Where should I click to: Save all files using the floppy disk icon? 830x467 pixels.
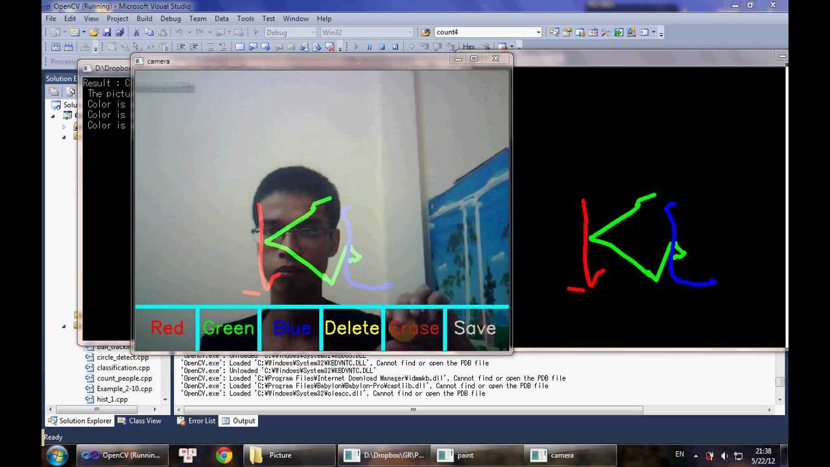point(121,32)
